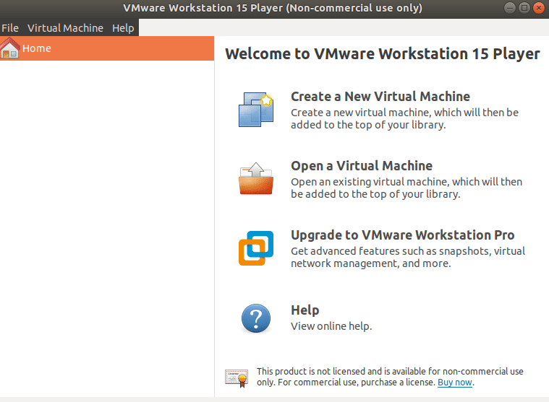Maximize the VMware Player window
The width and height of the screenshot is (549, 402).
tap(524, 8)
